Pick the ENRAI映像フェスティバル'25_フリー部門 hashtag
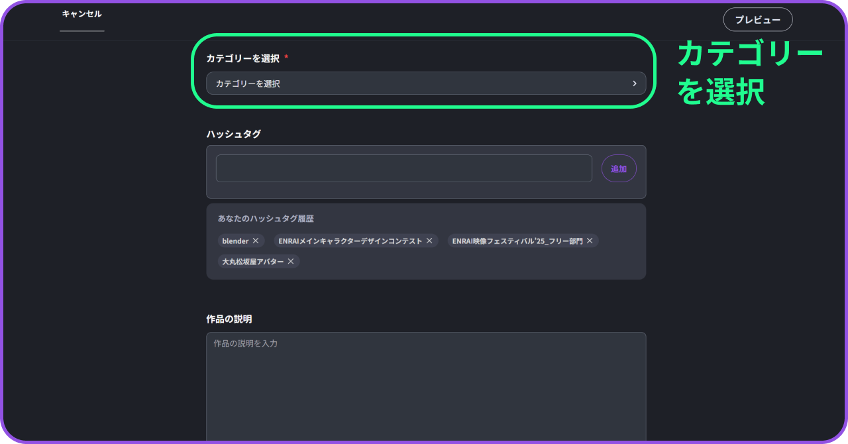Viewport: 848px width, 444px height. [x=517, y=241]
